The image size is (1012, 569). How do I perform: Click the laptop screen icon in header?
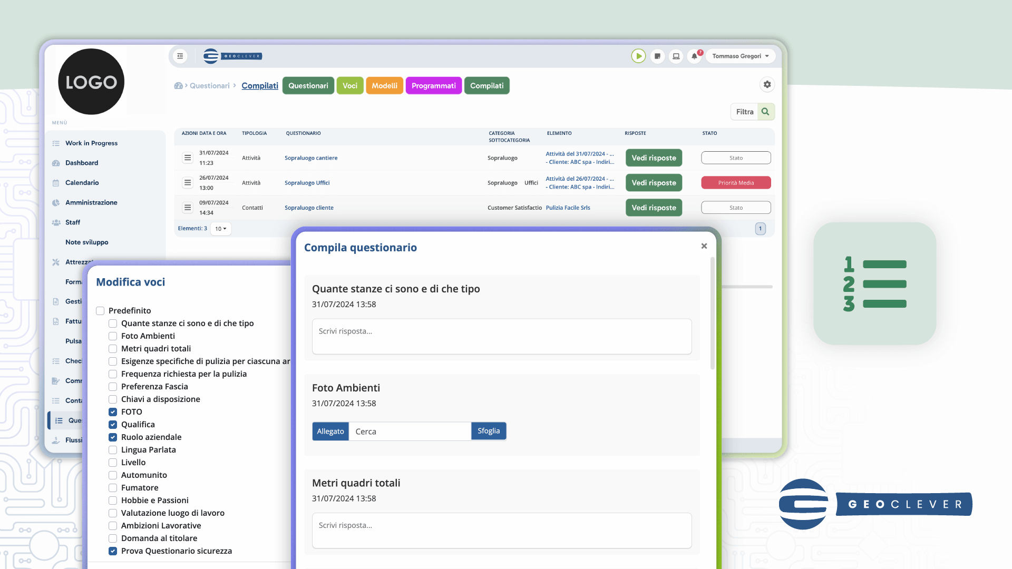pos(676,56)
